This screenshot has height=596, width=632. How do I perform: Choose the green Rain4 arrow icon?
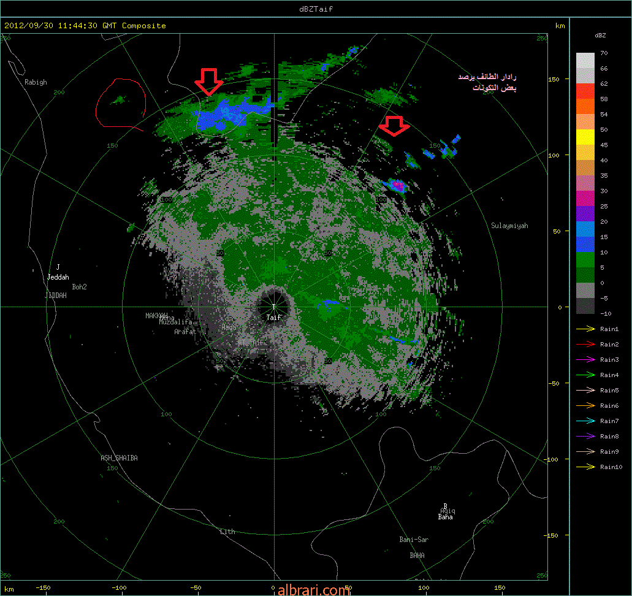click(x=585, y=375)
